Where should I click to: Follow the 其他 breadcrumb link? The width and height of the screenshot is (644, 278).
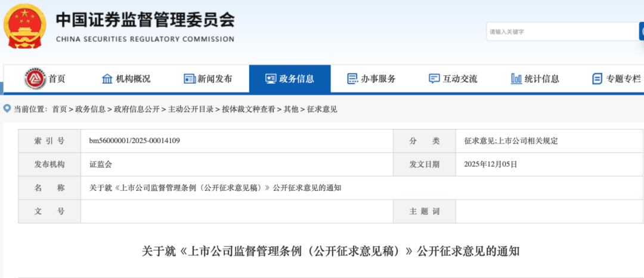click(291, 109)
